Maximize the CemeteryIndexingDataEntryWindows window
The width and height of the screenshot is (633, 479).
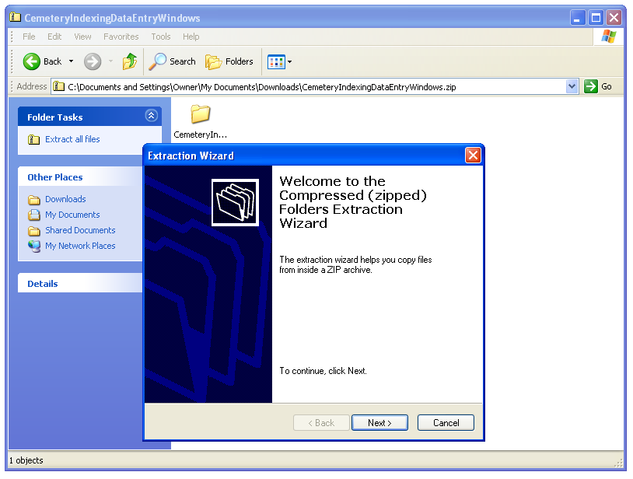(x=596, y=17)
